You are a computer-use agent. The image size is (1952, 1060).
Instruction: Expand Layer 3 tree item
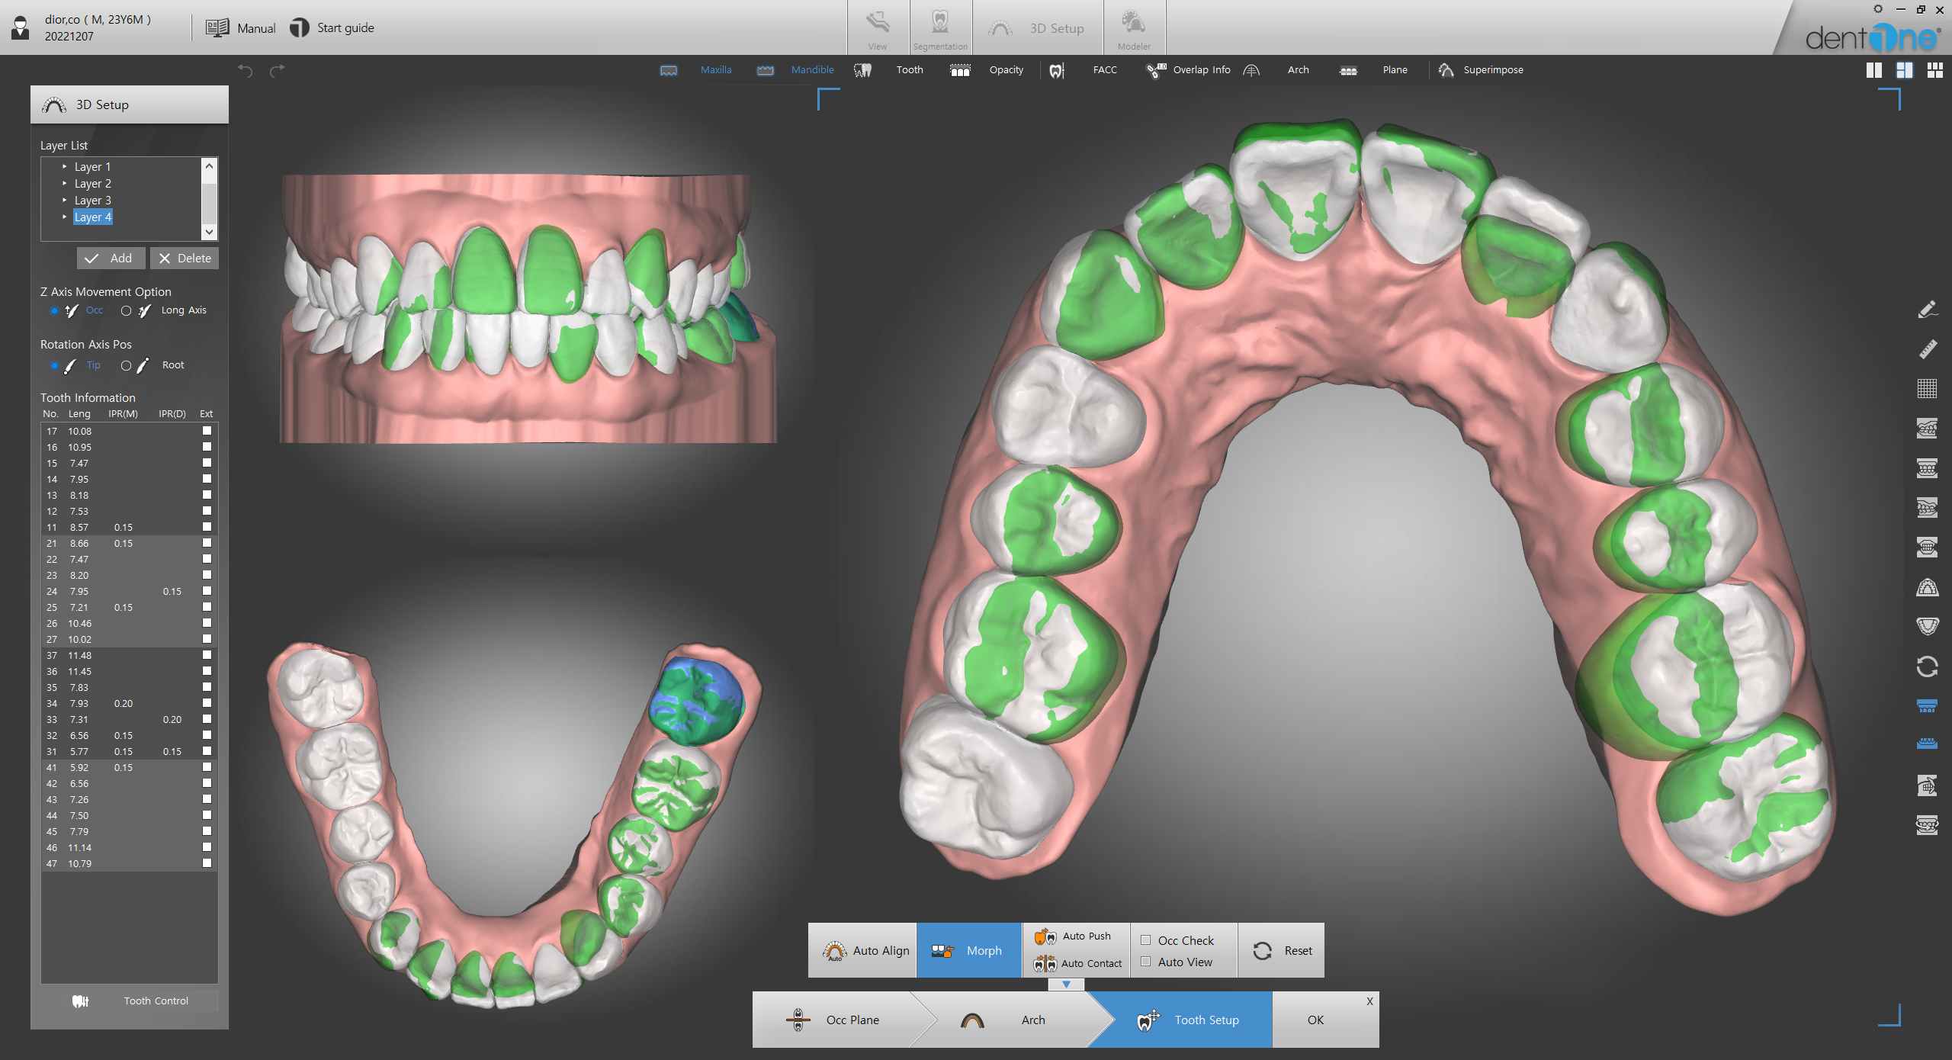click(65, 200)
